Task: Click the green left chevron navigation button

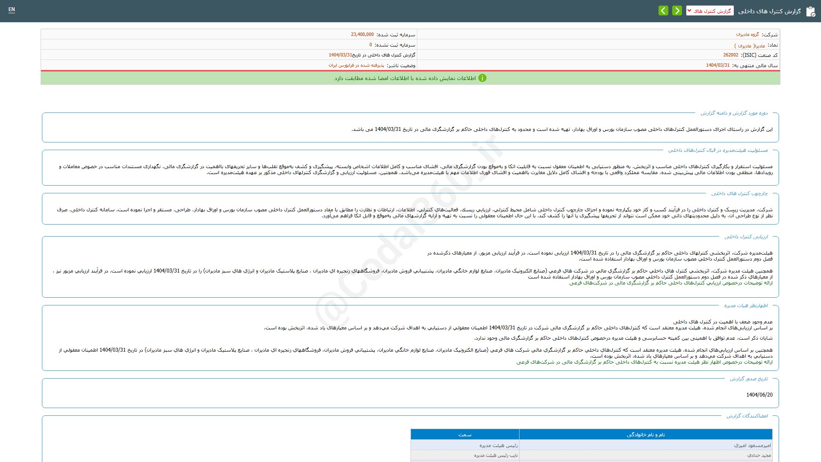Action: (x=663, y=11)
